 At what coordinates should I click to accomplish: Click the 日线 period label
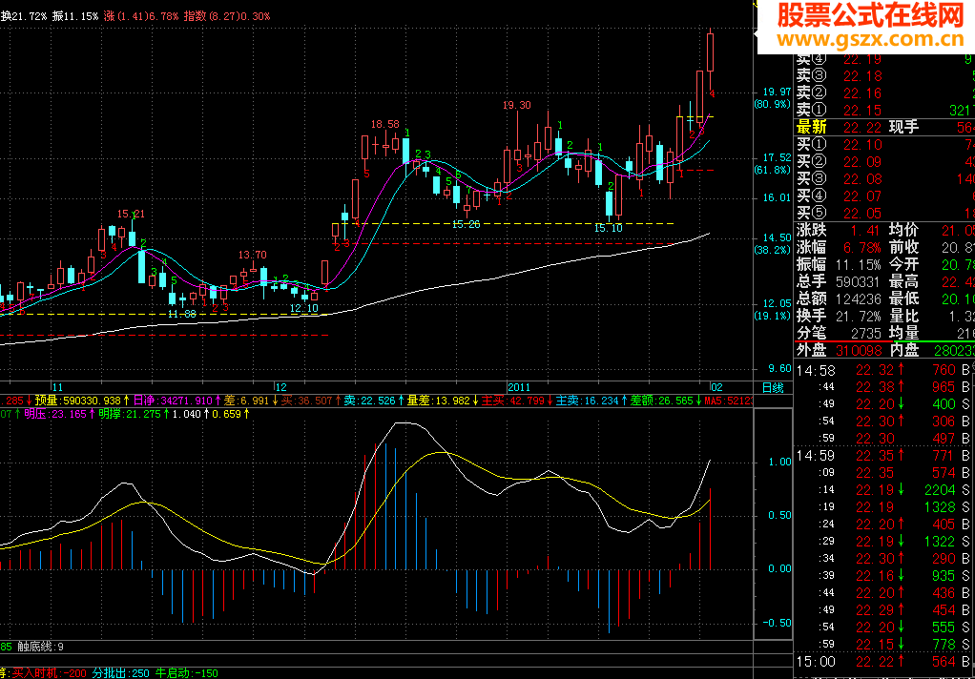[773, 387]
